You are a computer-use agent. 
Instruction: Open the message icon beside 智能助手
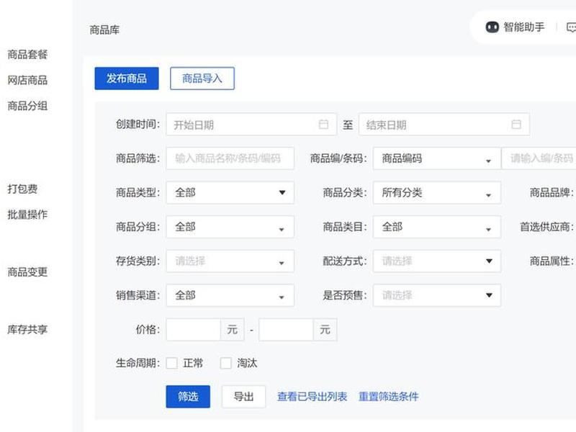[x=571, y=27]
